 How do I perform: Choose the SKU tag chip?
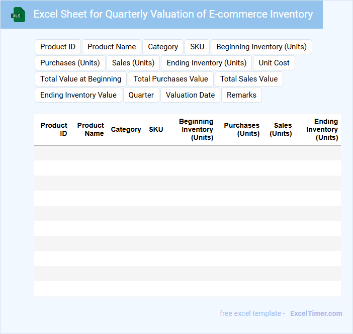(197, 47)
